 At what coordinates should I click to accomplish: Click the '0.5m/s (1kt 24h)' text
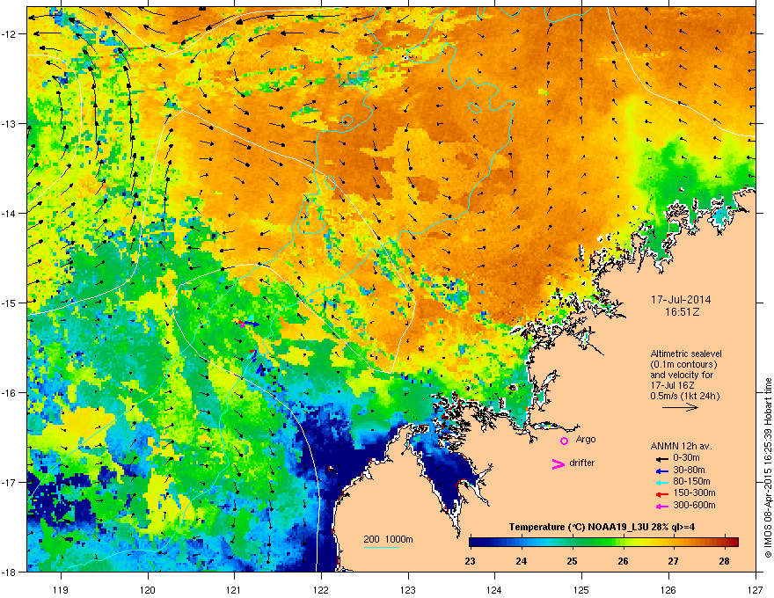684,396
